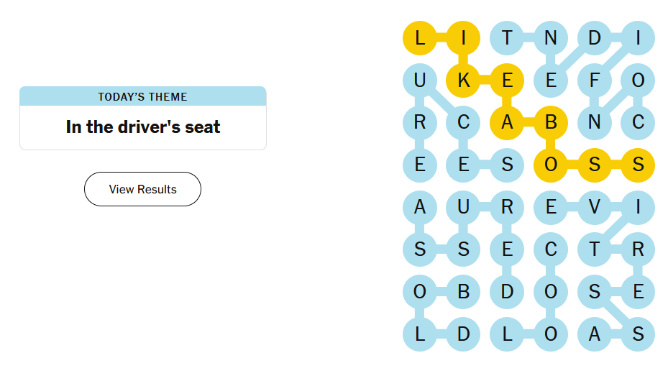Tap the letter D in the bottom row
The height and width of the screenshot is (376, 668).
[x=463, y=334]
